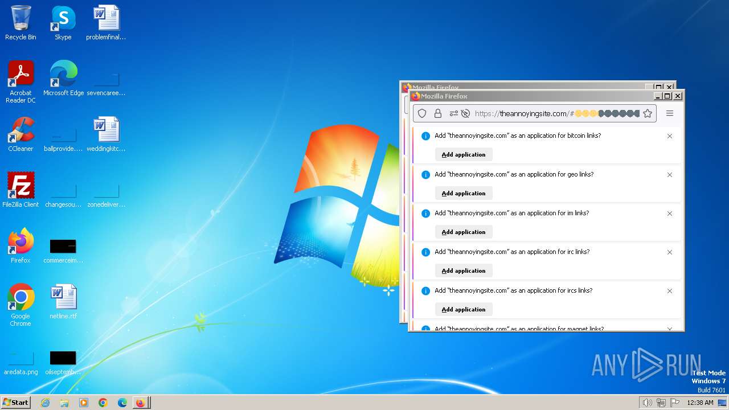
Task: Maximize the background Mozilla Firefox window
Action: [659, 87]
